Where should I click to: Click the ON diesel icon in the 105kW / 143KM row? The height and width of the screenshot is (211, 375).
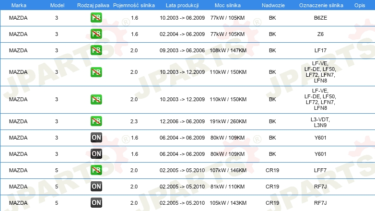tap(96, 203)
